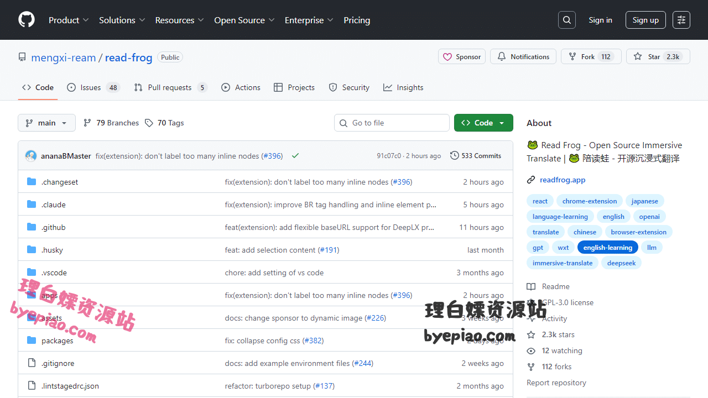Click the readfrog.app website link

pyautogui.click(x=563, y=180)
